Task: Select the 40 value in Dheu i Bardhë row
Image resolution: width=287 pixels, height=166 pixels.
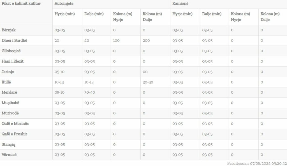Action: tap(87, 40)
